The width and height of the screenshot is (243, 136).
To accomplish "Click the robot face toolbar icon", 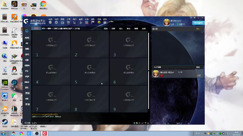I will 50,22.
